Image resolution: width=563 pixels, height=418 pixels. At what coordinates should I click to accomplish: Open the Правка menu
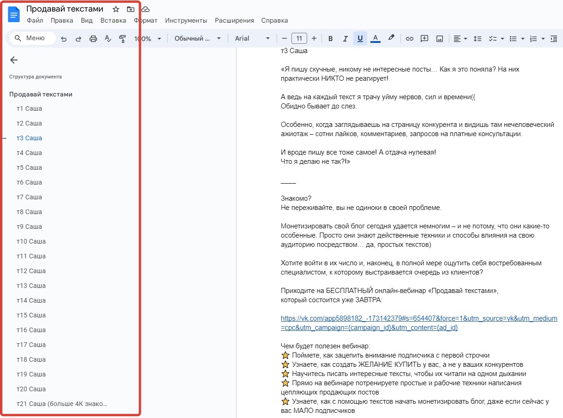[62, 20]
